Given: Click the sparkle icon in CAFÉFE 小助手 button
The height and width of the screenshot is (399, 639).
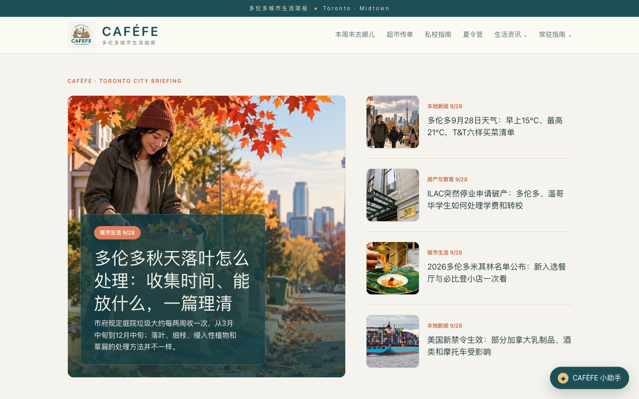Looking at the screenshot, I should coord(563,378).
